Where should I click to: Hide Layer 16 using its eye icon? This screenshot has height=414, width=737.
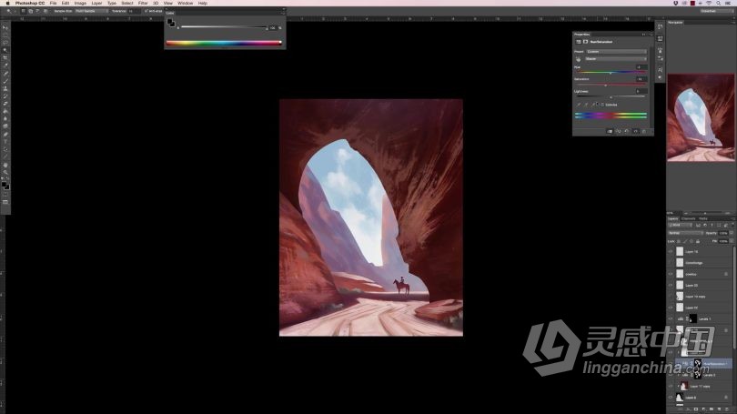tap(671, 251)
